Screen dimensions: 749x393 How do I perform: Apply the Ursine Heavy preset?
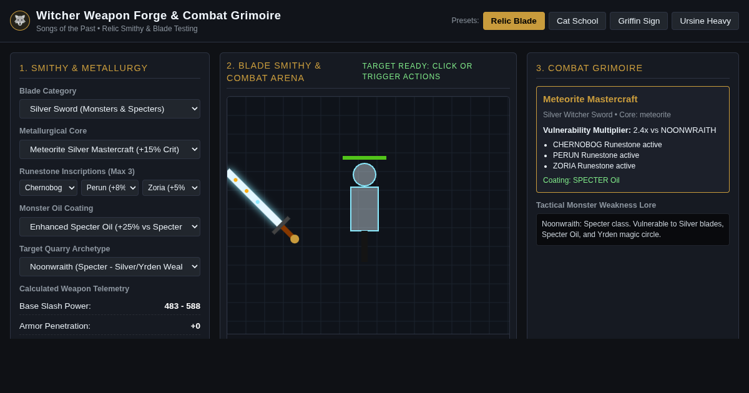click(705, 21)
